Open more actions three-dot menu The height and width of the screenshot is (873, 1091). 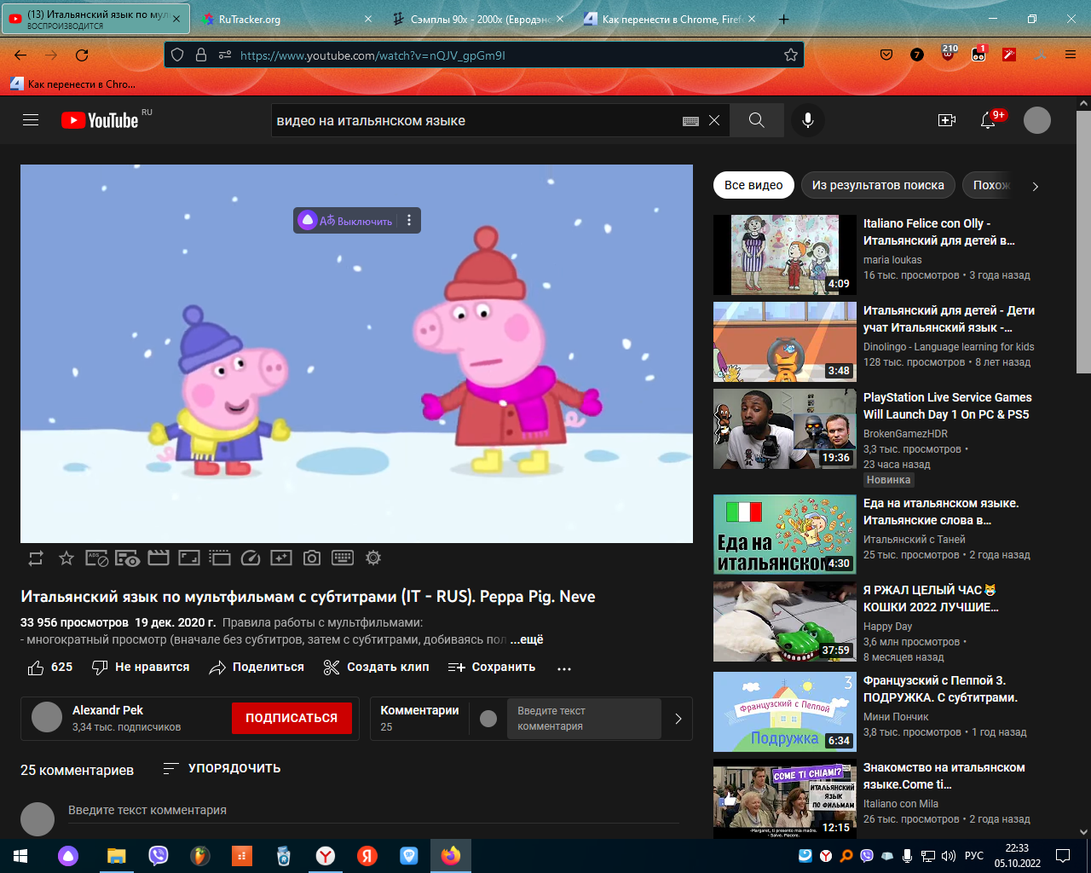[563, 668]
